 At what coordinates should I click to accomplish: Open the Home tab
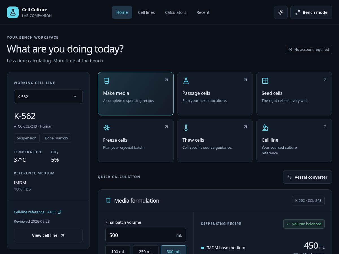point(122,12)
